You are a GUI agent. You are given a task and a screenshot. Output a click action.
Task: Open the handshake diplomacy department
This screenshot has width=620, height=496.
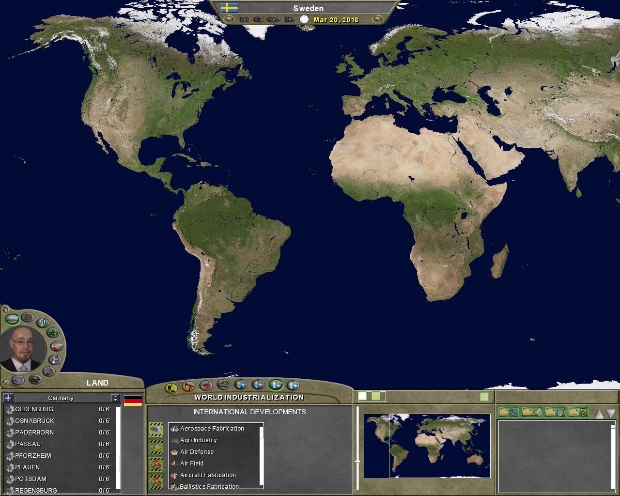(x=57, y=346)
